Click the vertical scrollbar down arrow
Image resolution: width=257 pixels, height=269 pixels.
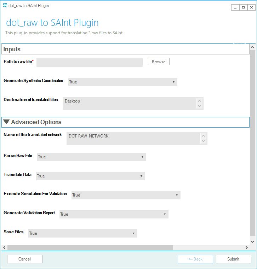(x=252, y=242)
